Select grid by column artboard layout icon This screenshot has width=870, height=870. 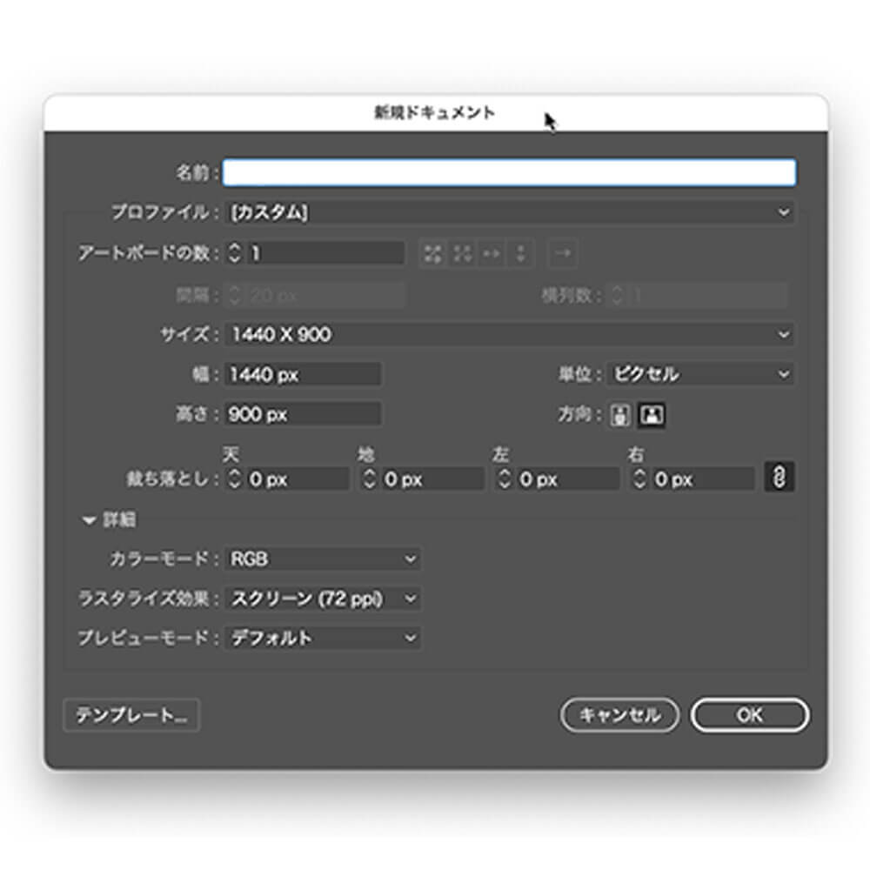463,253
